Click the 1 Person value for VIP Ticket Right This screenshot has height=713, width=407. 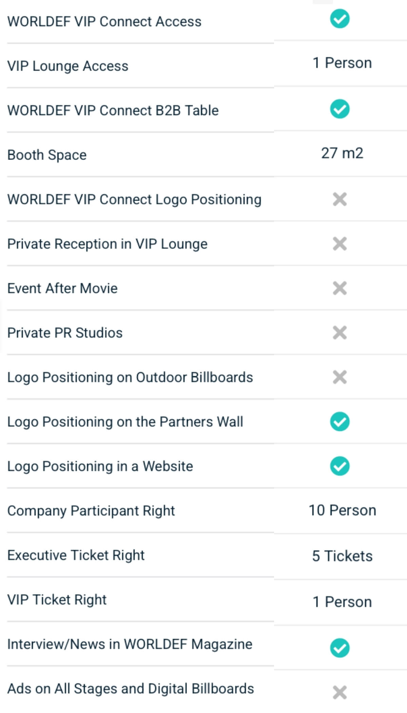click(x=342, y=602)
